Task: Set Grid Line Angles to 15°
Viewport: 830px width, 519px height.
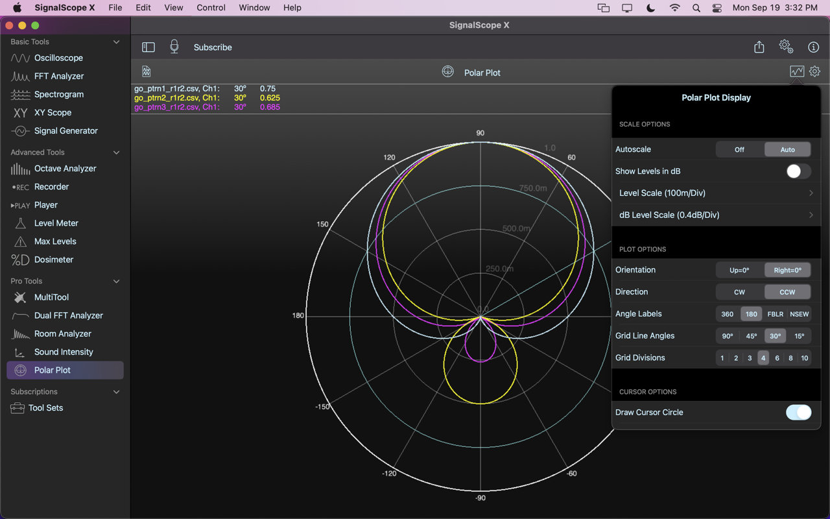Action: click(x=800, y=336)
